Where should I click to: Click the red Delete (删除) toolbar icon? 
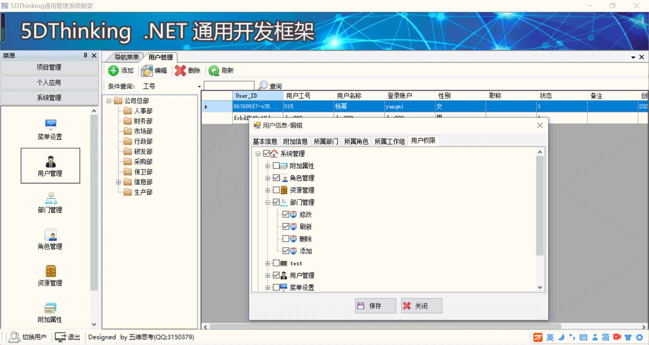(x=180, y=71)
